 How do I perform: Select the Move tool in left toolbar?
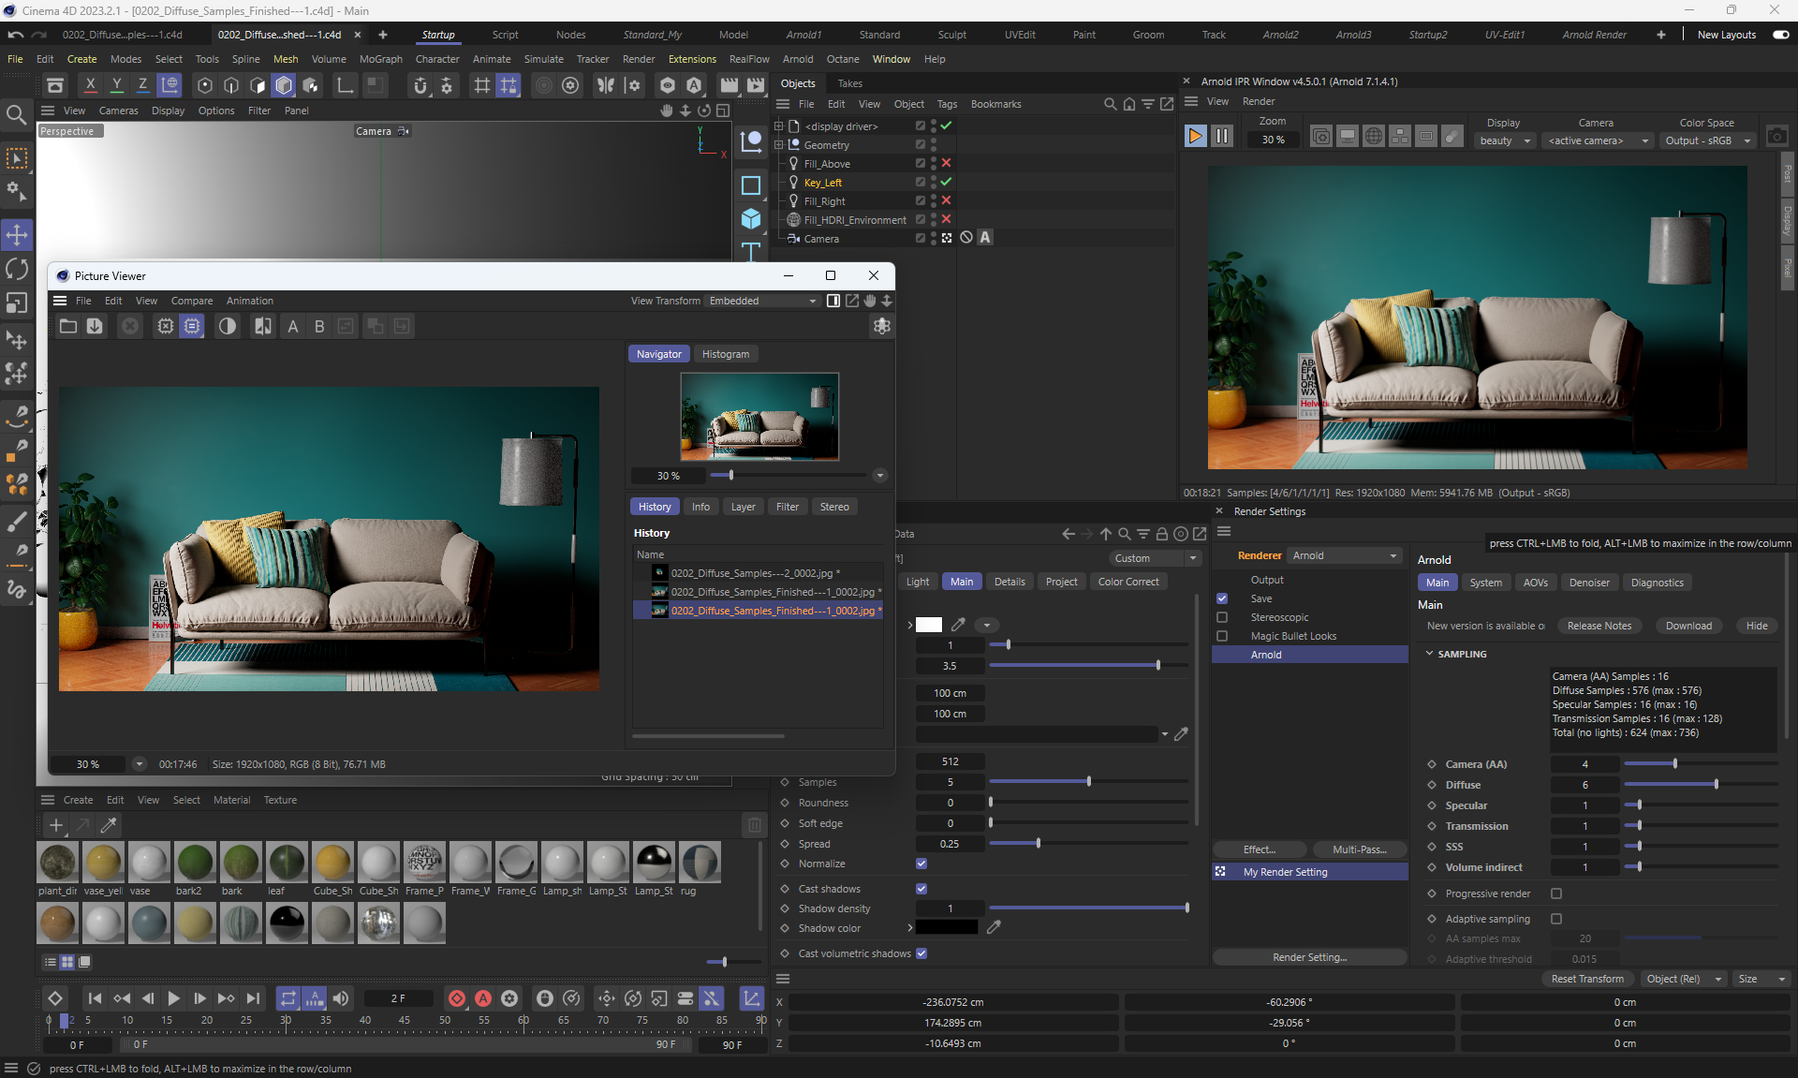[x=17, y=234]
